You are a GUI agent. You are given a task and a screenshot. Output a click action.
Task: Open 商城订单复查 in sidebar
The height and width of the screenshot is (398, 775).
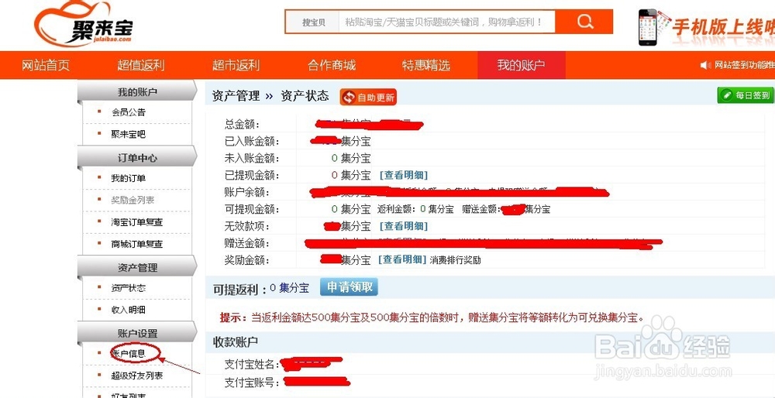click(137, 244)
